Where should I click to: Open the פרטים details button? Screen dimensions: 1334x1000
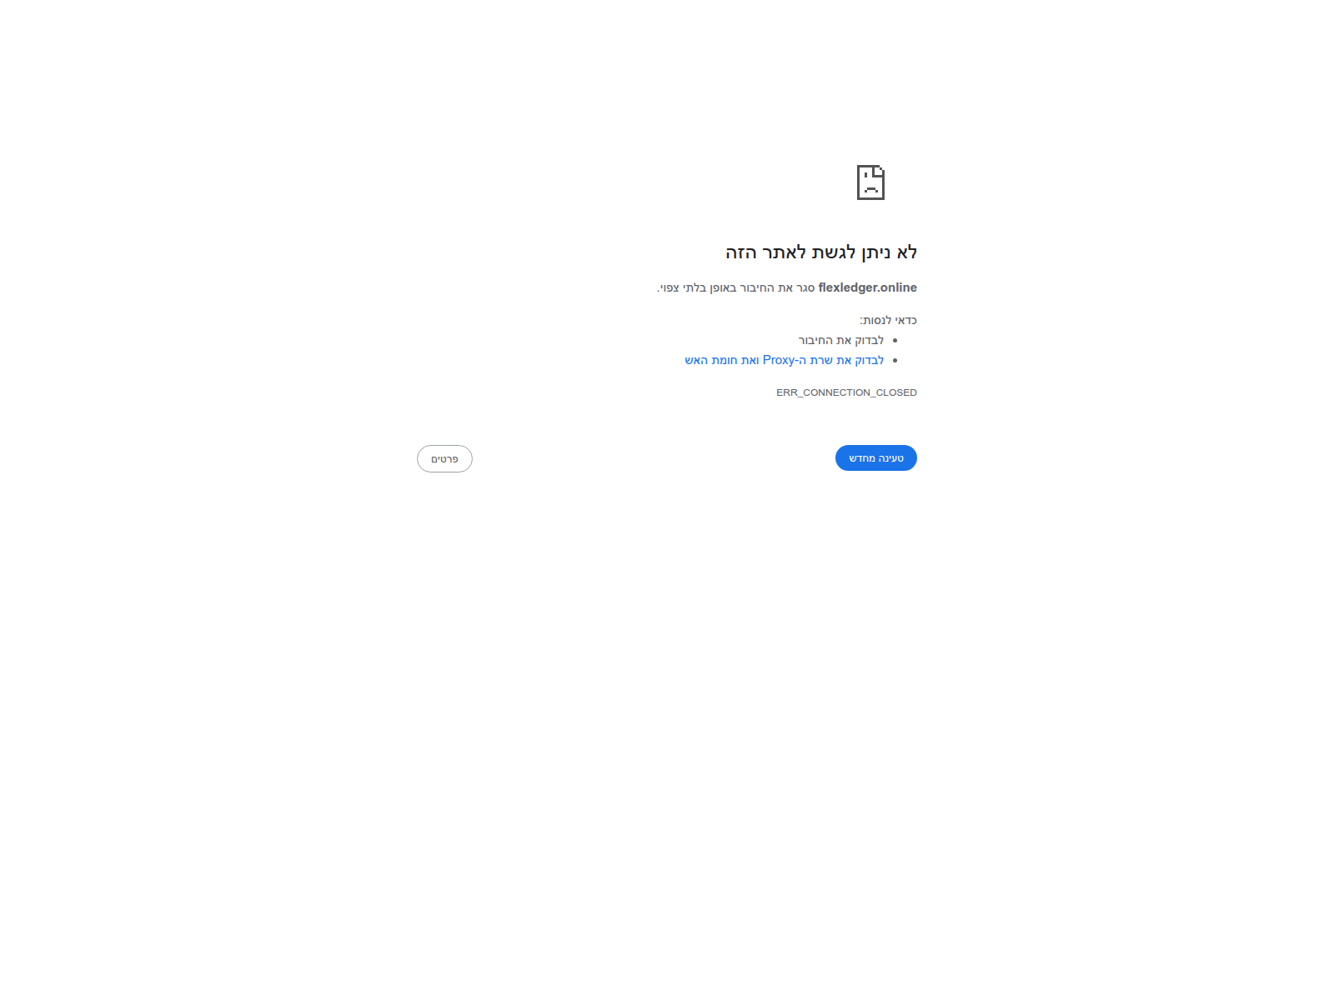pos(444,459)
